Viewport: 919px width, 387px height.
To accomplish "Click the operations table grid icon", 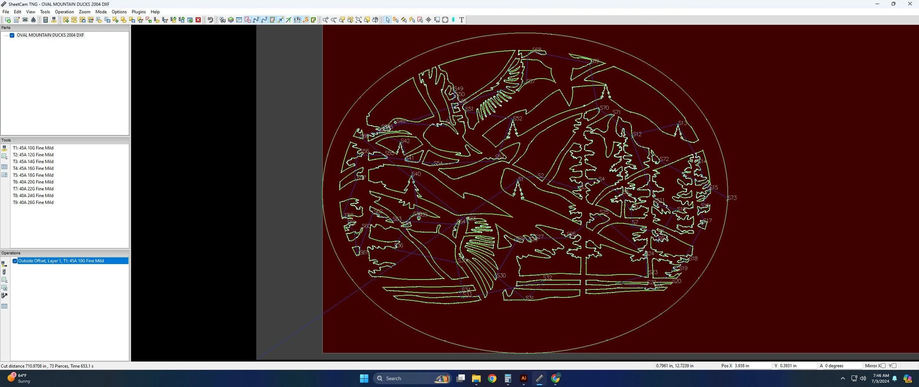I will pos(4,306).
